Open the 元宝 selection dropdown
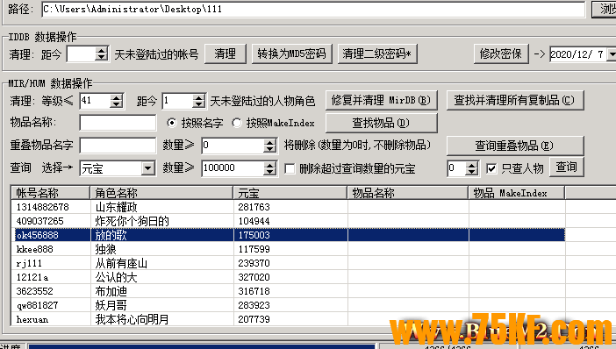This screenshot has height=349, width=616. [x=147, y=169]
